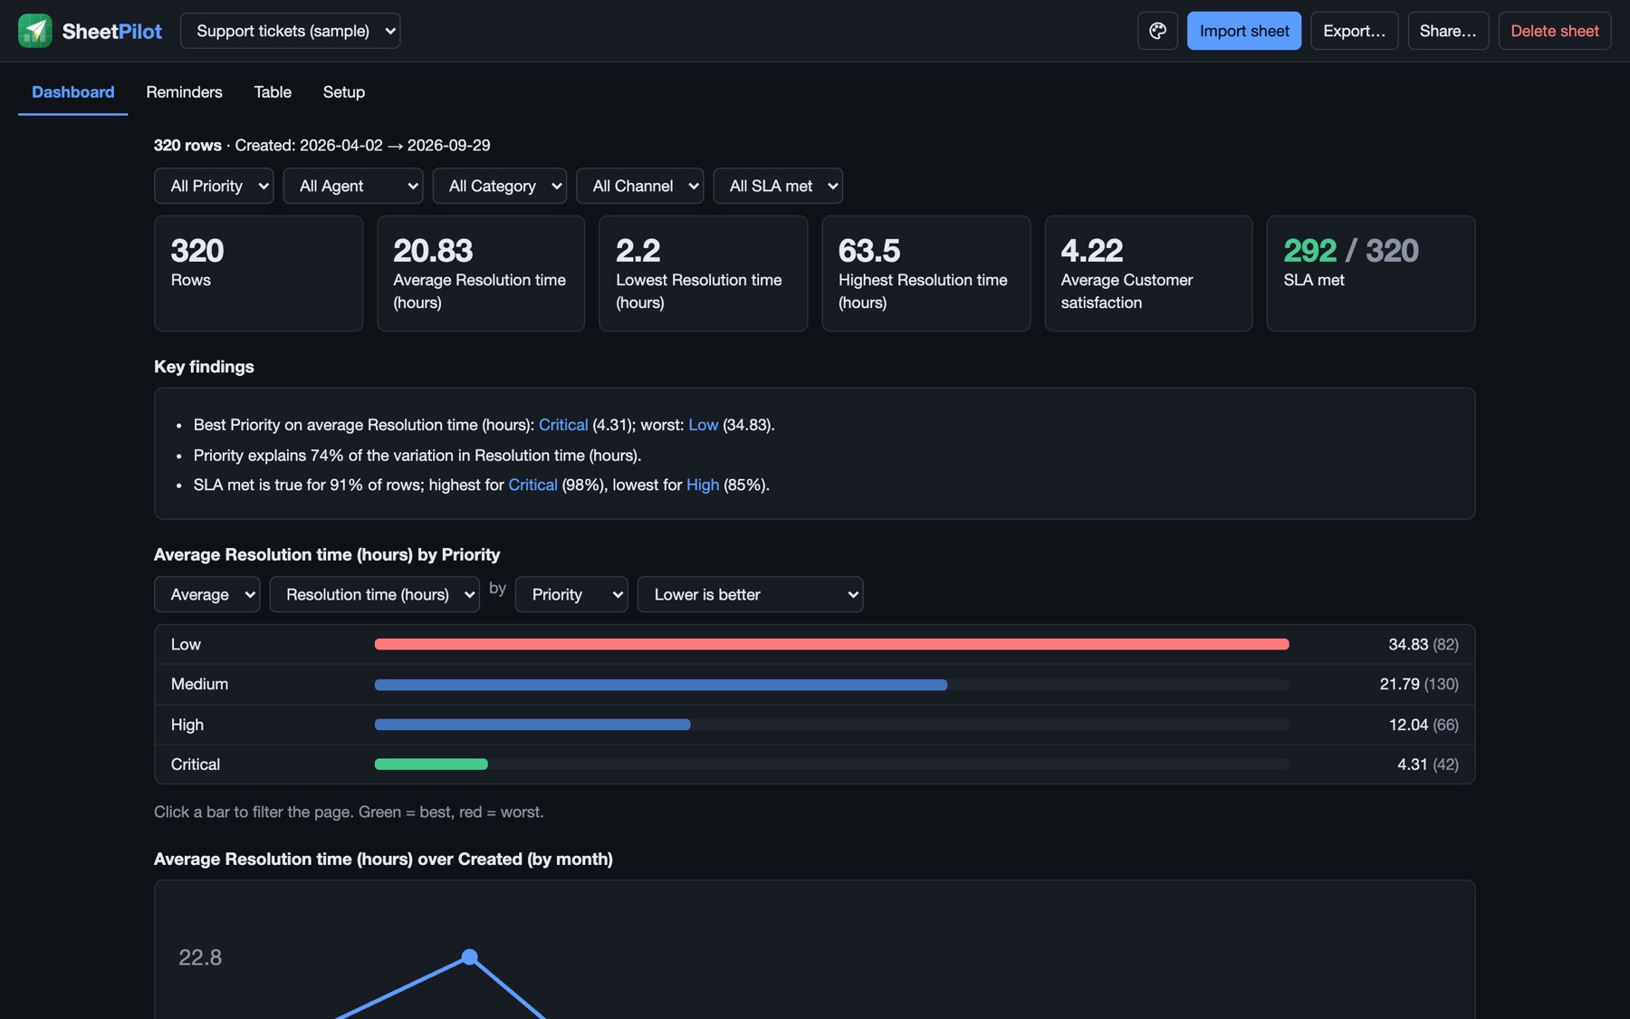Click the 4.22 Average Customer satisfaction card
The width and height of the screenshot is (1630, 1019).
point(1148,273)
